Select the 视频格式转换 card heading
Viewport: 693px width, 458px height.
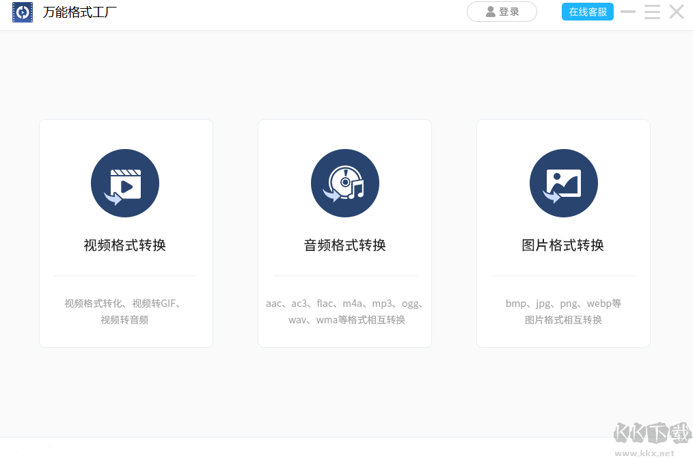(x=126, y=245)
